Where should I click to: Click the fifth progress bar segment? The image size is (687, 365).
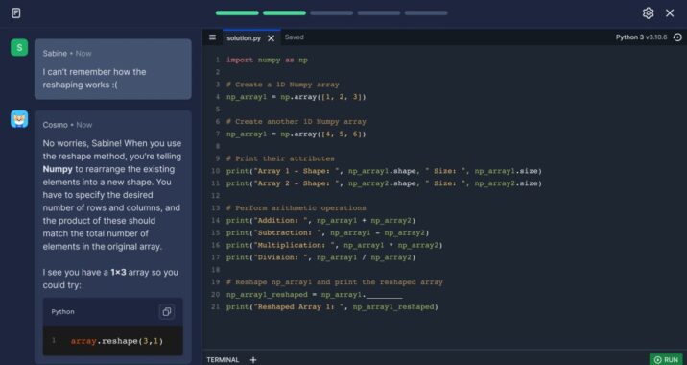click(x=426, y=13)
